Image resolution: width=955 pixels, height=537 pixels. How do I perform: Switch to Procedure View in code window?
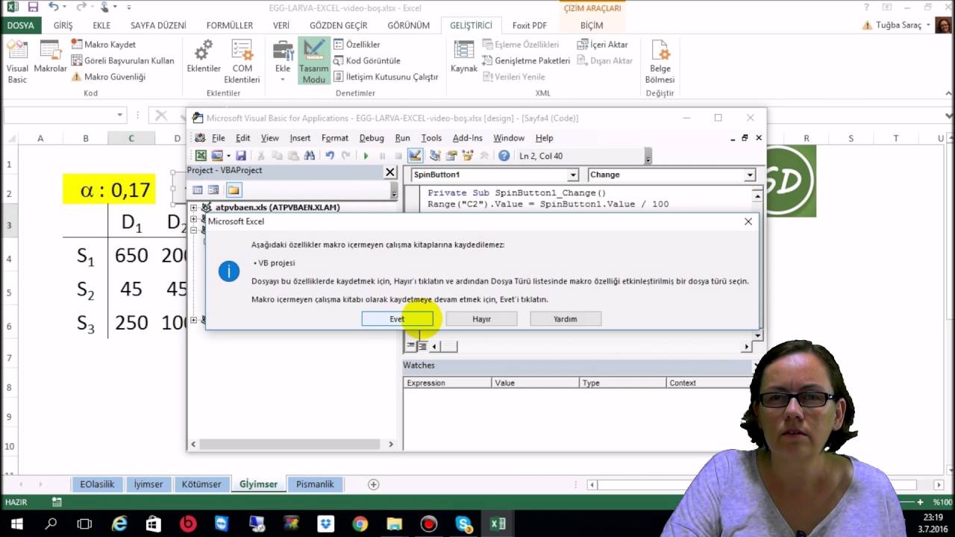(410, 346)
